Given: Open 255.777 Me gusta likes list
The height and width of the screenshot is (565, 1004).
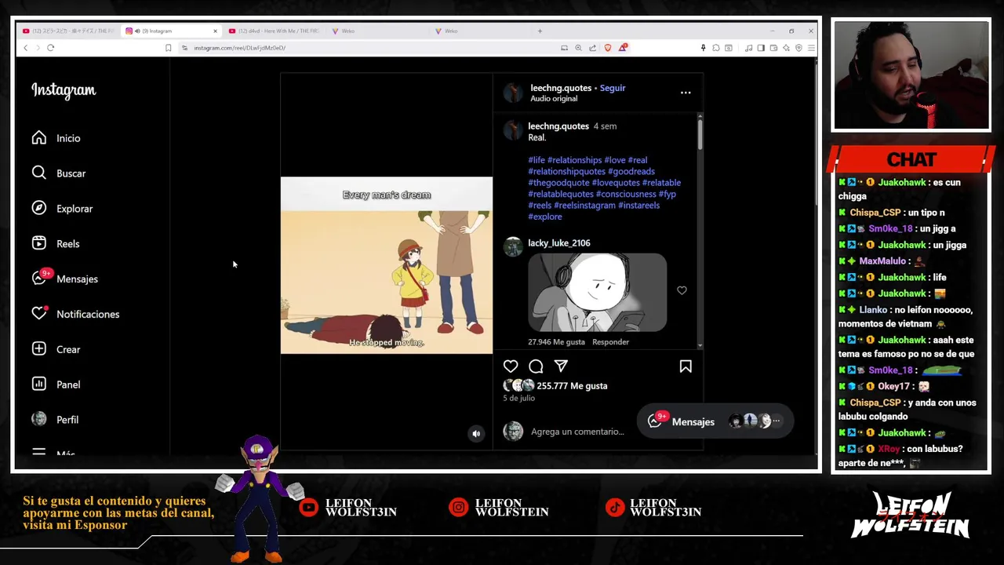Looking at the screenshot, I should coord(572,386).
